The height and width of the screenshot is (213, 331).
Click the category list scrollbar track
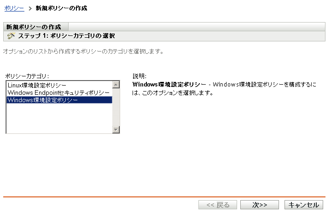pyautogui.click(x=116, y=107)
